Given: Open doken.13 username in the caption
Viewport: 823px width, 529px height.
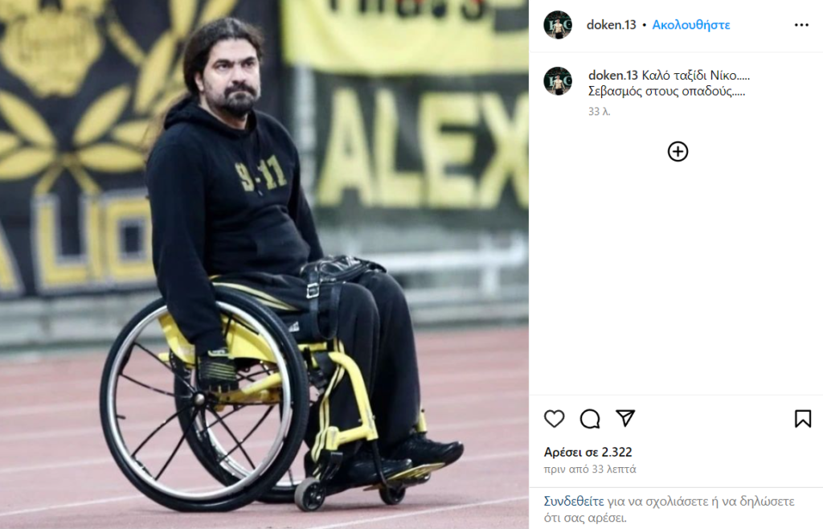Looking at the screenshot, I should click(x=613, y=76).
